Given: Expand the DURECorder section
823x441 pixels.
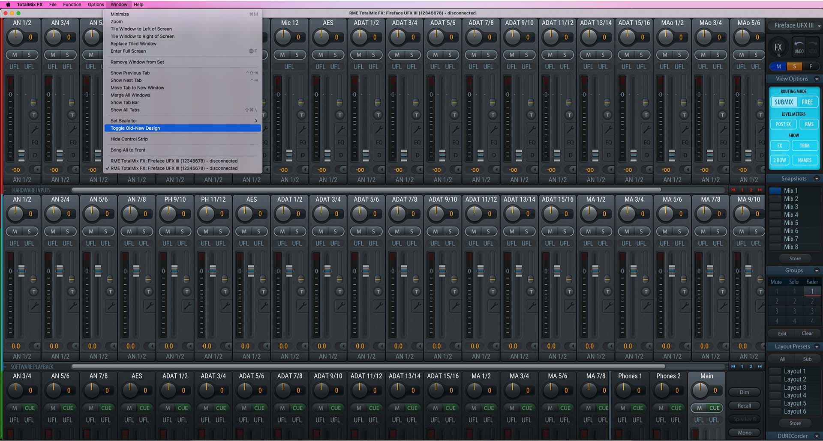Looking at the screenshot, I should [x=817, y=436].
